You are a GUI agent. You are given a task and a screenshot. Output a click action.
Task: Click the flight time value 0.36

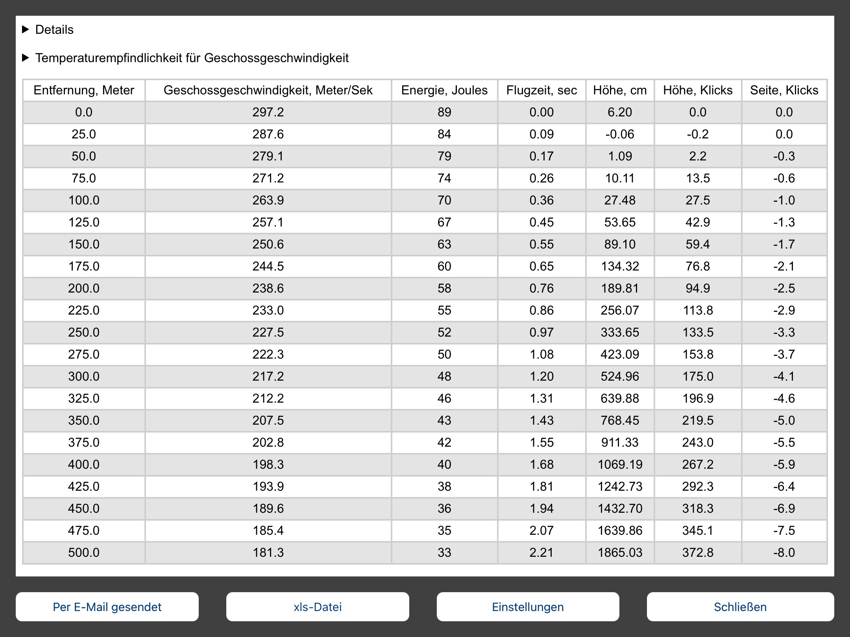541,200
